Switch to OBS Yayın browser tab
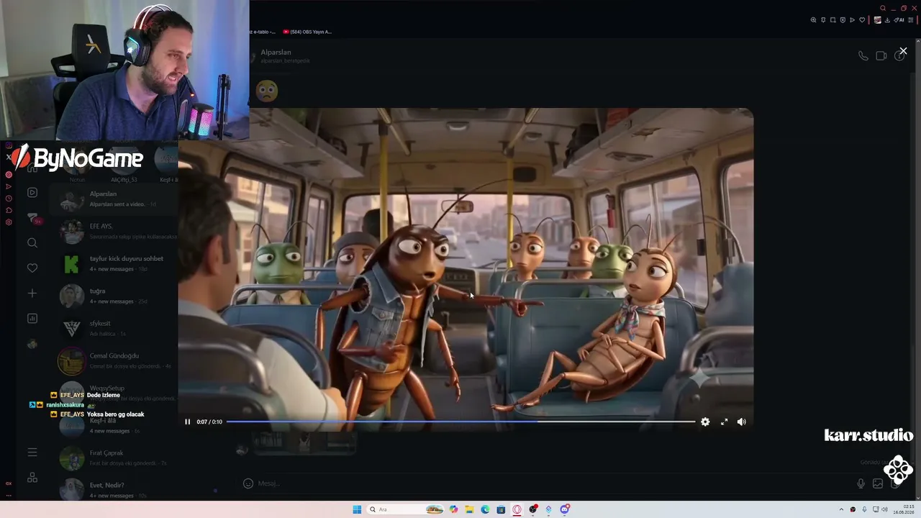This screenshot has height=518, width=921. pyautogui.click(x=308, y=32)
